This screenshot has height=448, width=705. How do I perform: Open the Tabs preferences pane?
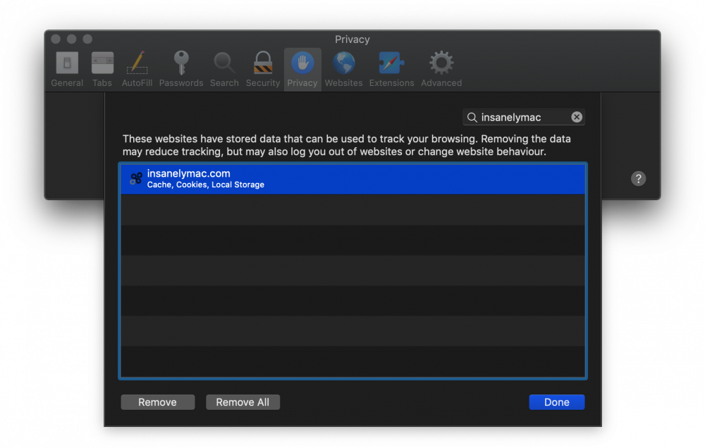(102, 69)
